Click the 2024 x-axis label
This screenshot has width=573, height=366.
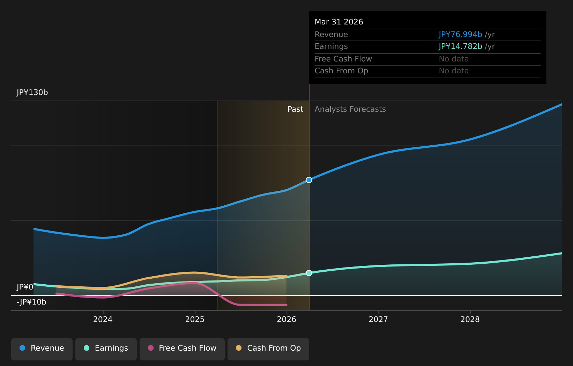103,320
